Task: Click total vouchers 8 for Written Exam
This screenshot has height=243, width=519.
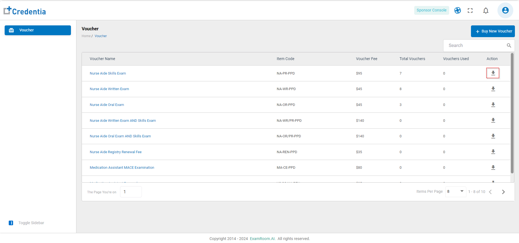Action: pos(401,89)
